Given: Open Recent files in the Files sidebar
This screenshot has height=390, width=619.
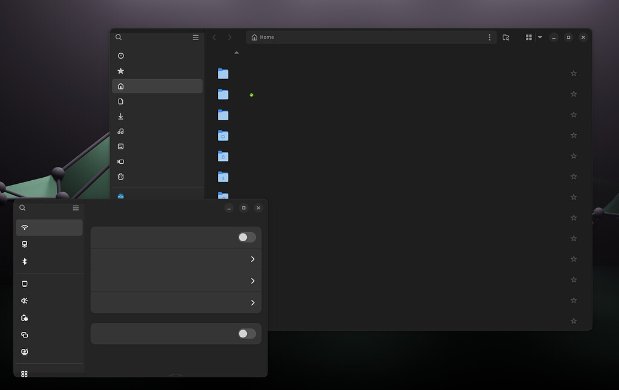Looking at the screenshot, I should coord(120,55).
